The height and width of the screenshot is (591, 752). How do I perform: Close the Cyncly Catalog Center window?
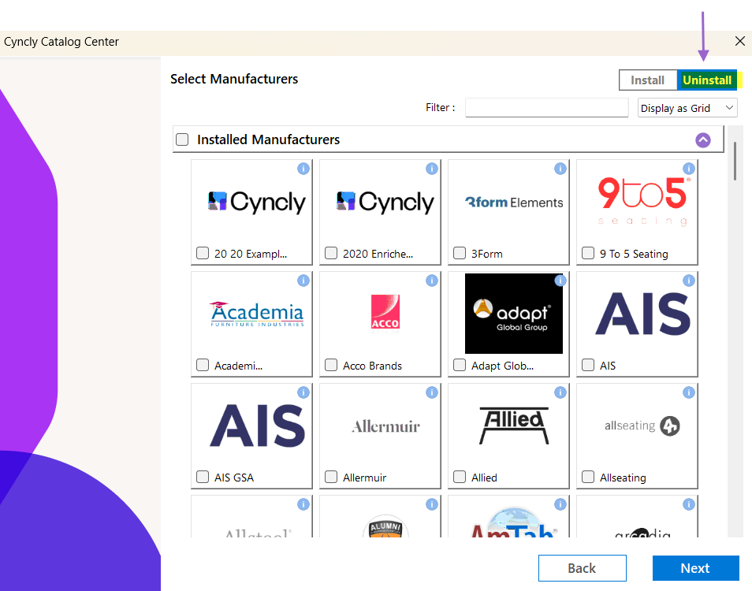click(740, 41)
